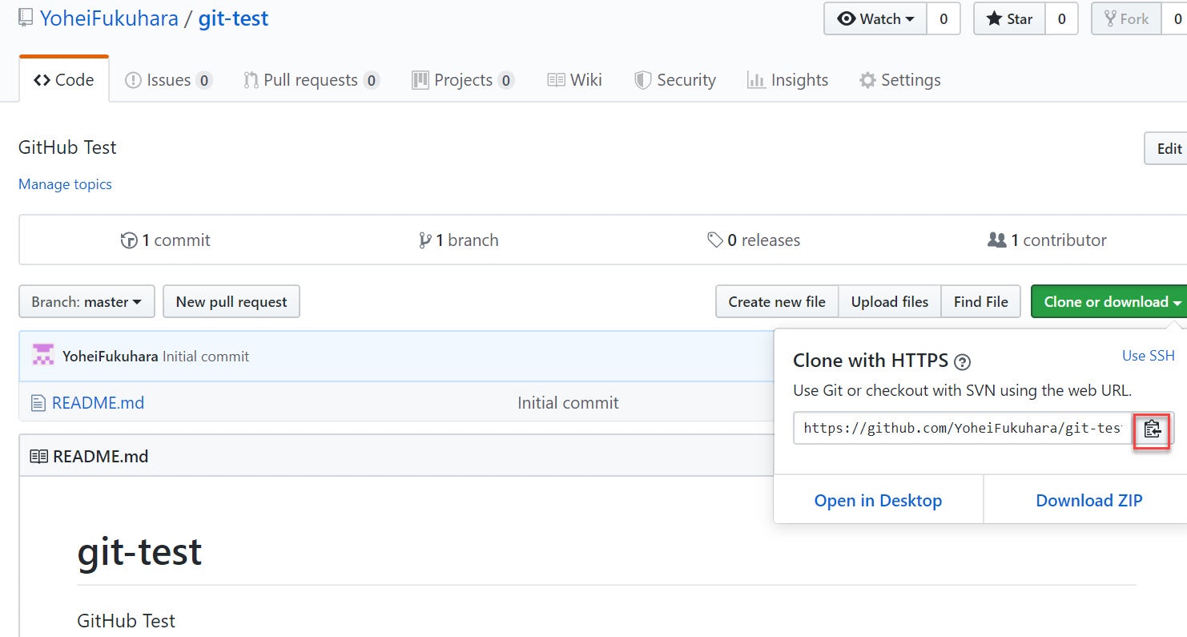Screen dimensions: 1187x637
Task: Expand the Clone or download dropdown
Action: [1109, 301]
